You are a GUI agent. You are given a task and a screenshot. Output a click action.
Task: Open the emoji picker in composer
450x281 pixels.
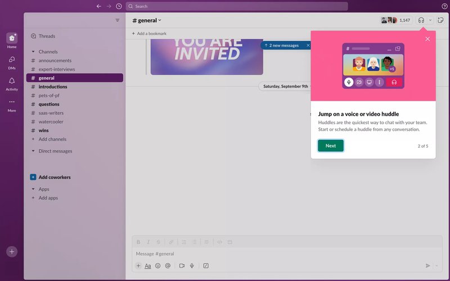click(157, 266)
